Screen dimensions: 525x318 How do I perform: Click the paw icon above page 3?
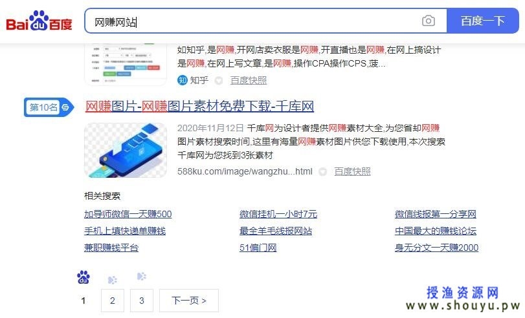pos(142,276)
